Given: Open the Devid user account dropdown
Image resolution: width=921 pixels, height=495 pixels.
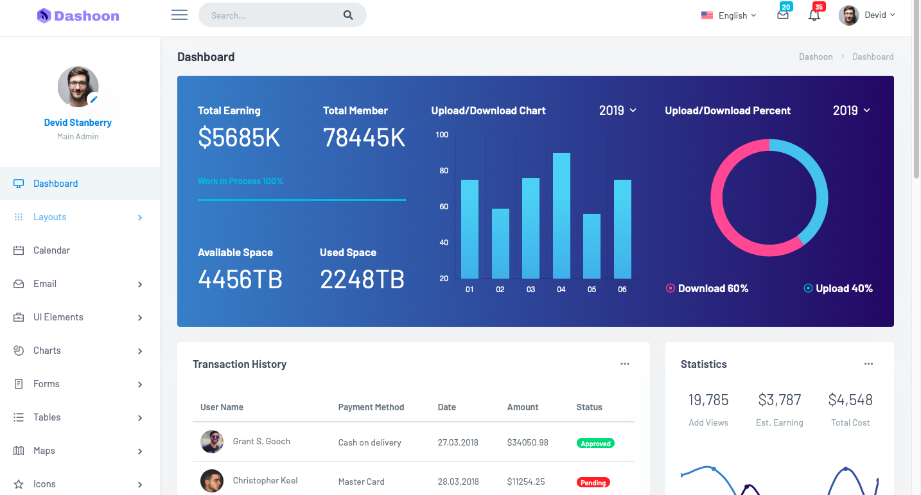Looking at the screenshot, I should pos(867,15).
